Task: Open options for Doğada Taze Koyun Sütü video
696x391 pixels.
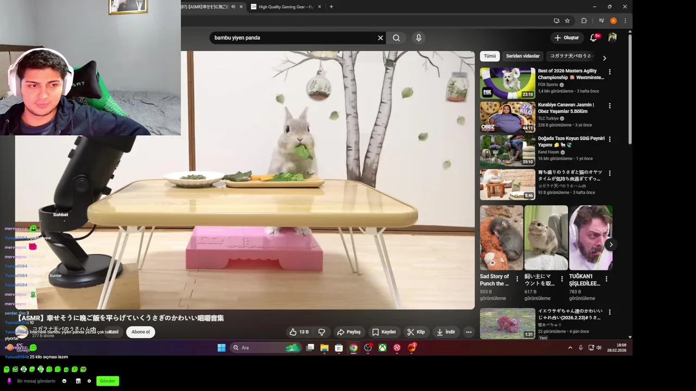Action: pos(610,139)
